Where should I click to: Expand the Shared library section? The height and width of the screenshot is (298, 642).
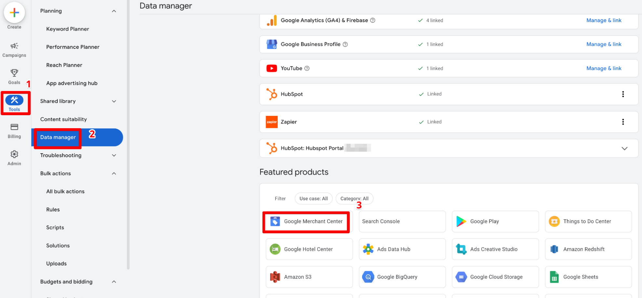(114, 102)
